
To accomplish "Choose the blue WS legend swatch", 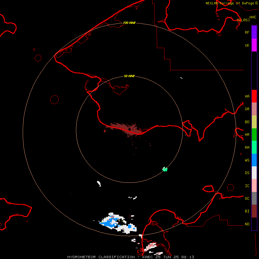I will pos(254,160).
